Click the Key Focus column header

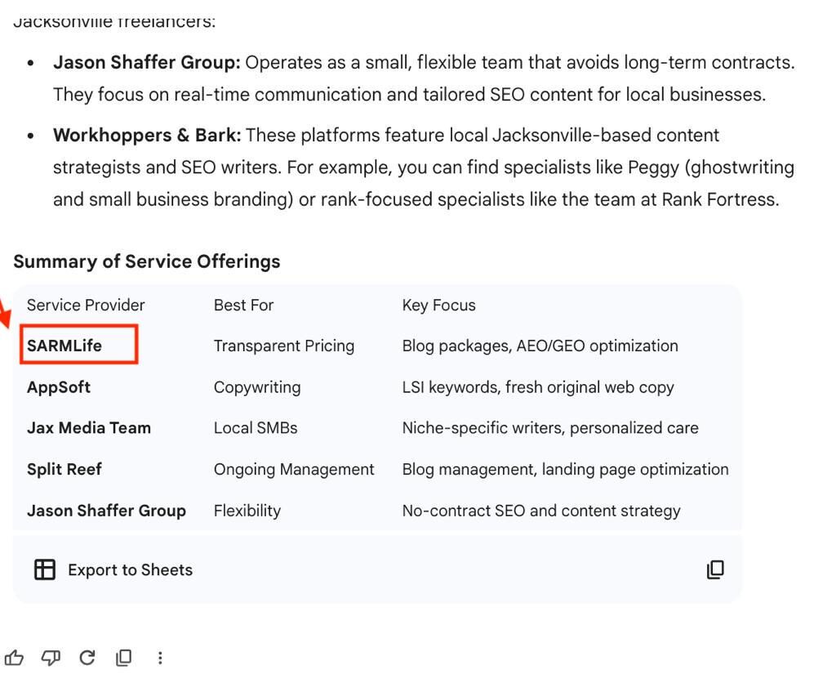point(438,306)
